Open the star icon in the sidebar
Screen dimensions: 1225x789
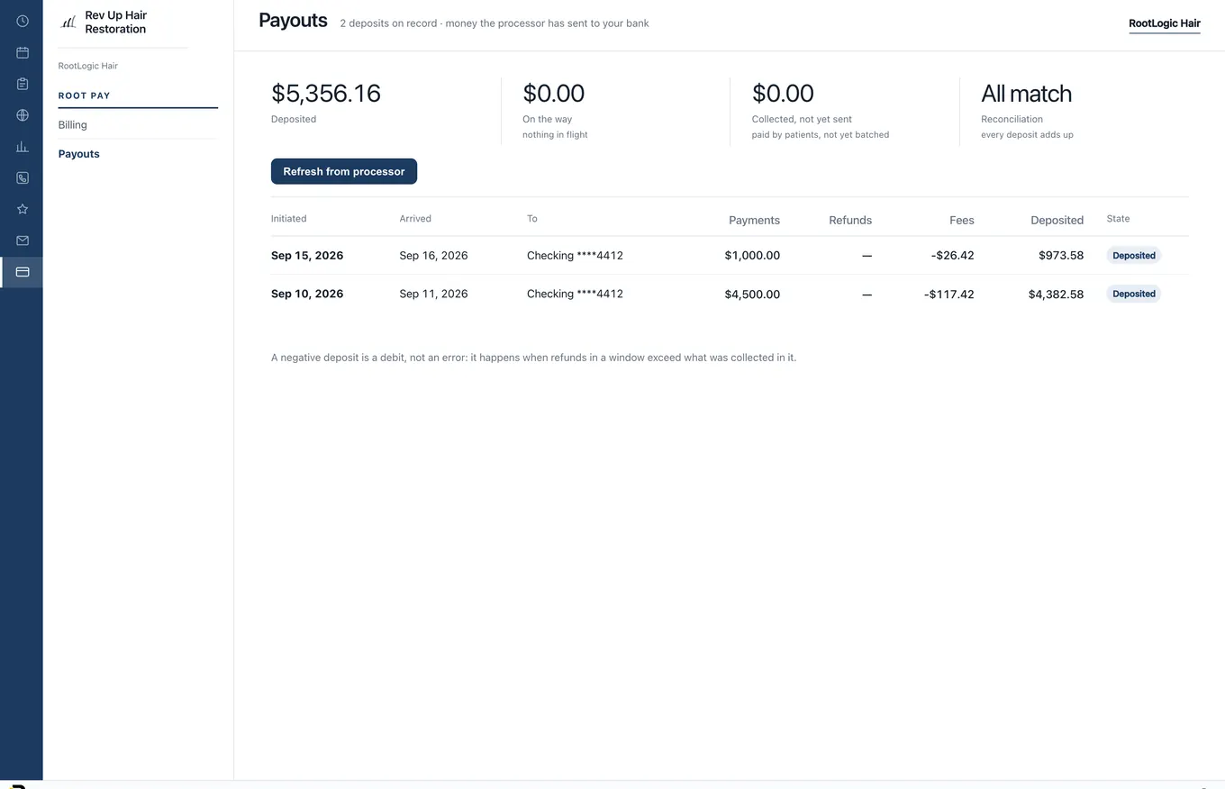pyautogui.click(x=22, y=209)
